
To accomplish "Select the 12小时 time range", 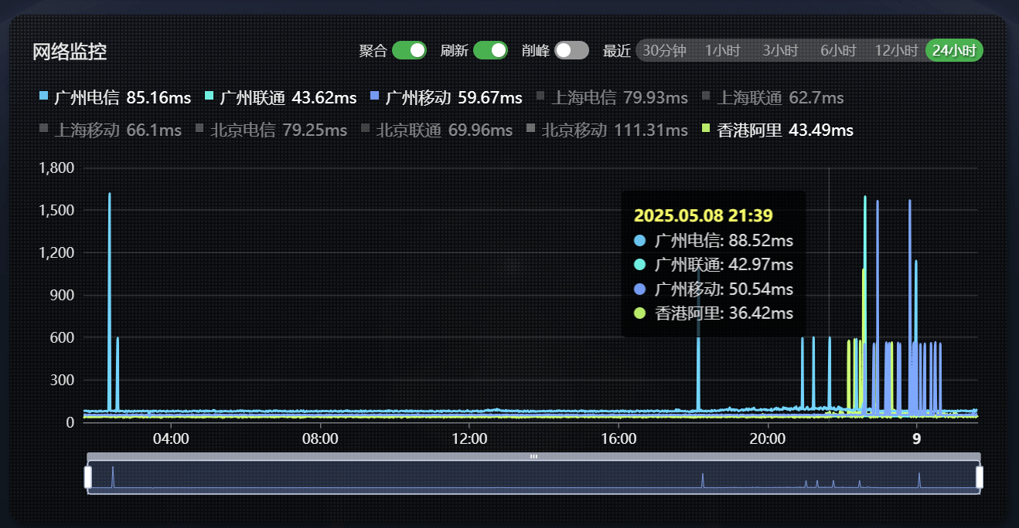I will pos(895,50).
